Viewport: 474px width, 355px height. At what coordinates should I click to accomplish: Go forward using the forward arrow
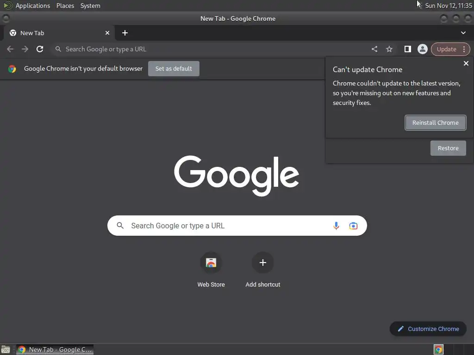(x=25, y=49)
